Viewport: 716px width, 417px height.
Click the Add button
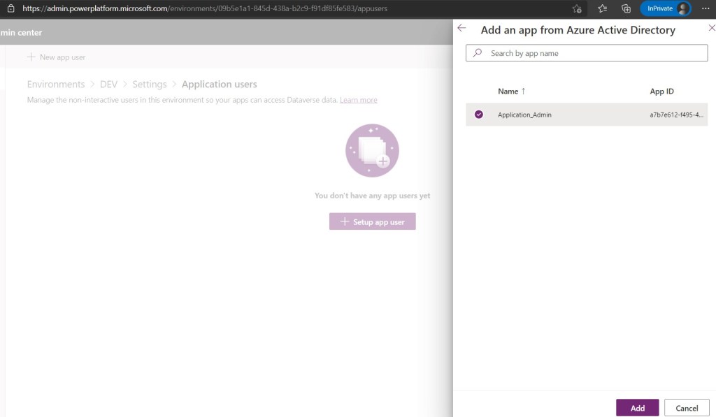point(637,408)
